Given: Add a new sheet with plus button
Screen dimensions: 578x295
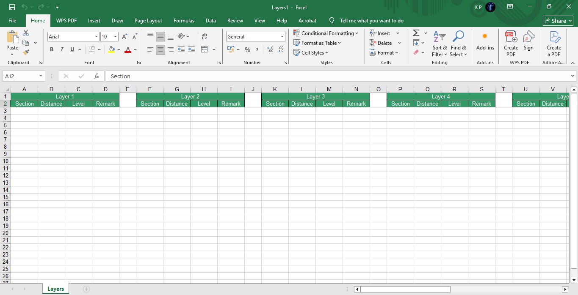Looking at the screenshot, I should click(x=86, y=289).
